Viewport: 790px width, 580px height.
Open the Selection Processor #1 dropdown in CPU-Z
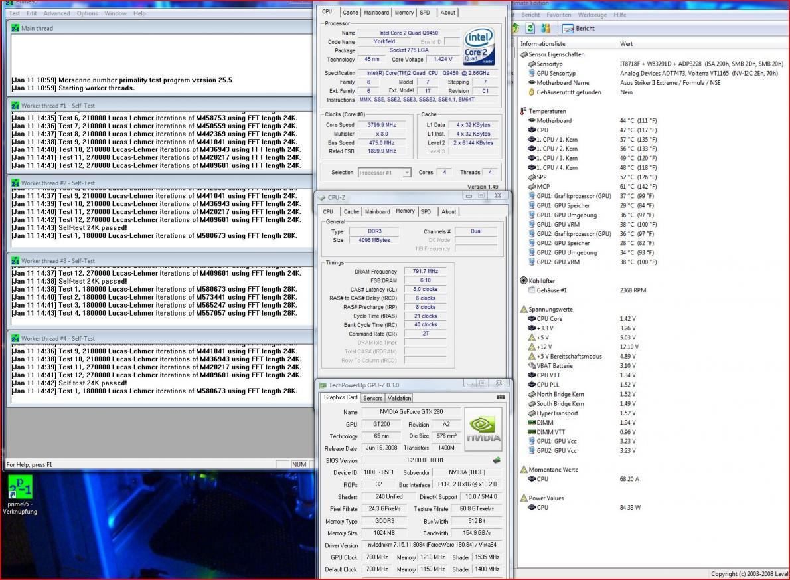(x=384, y=173)
